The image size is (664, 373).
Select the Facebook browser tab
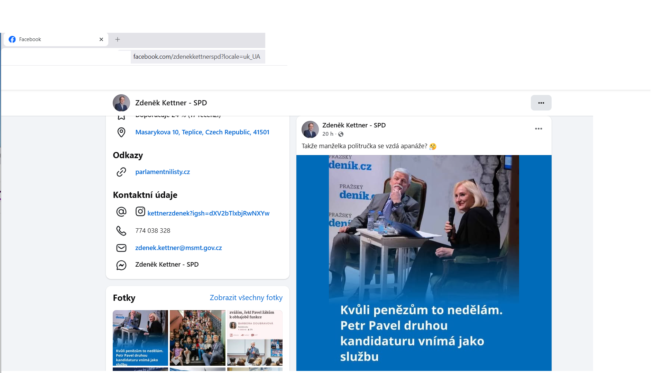tap(52, 39)
